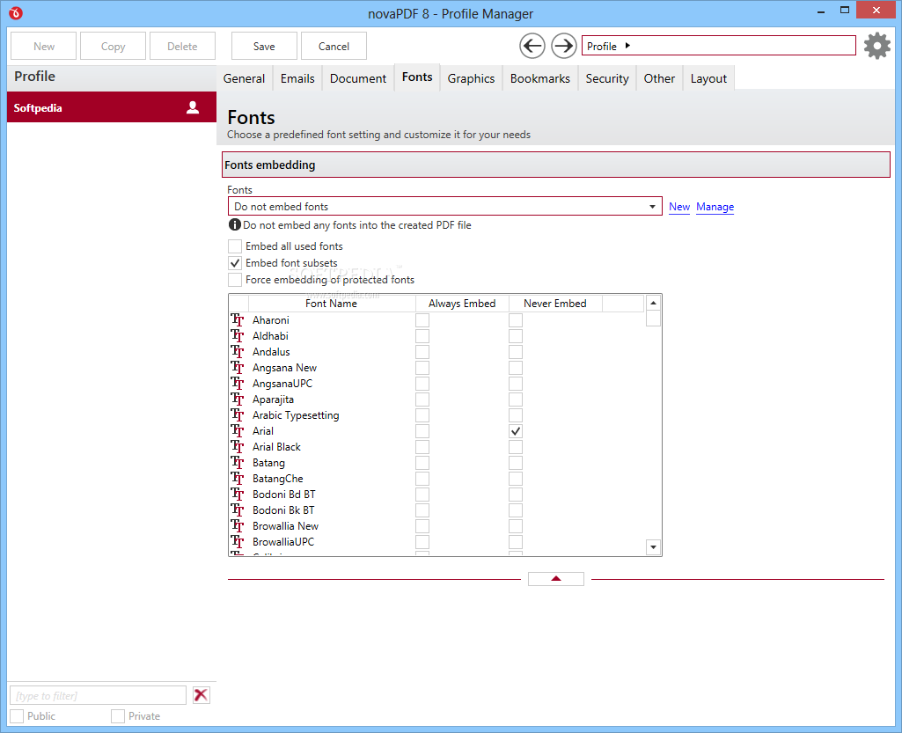Click the TrueType icon next to Aldhabi

(238, 336)
